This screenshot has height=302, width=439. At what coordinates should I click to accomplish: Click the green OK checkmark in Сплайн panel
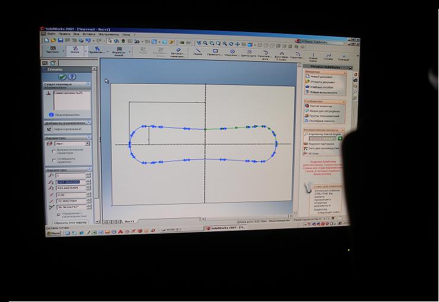click(x=62, y=77)
